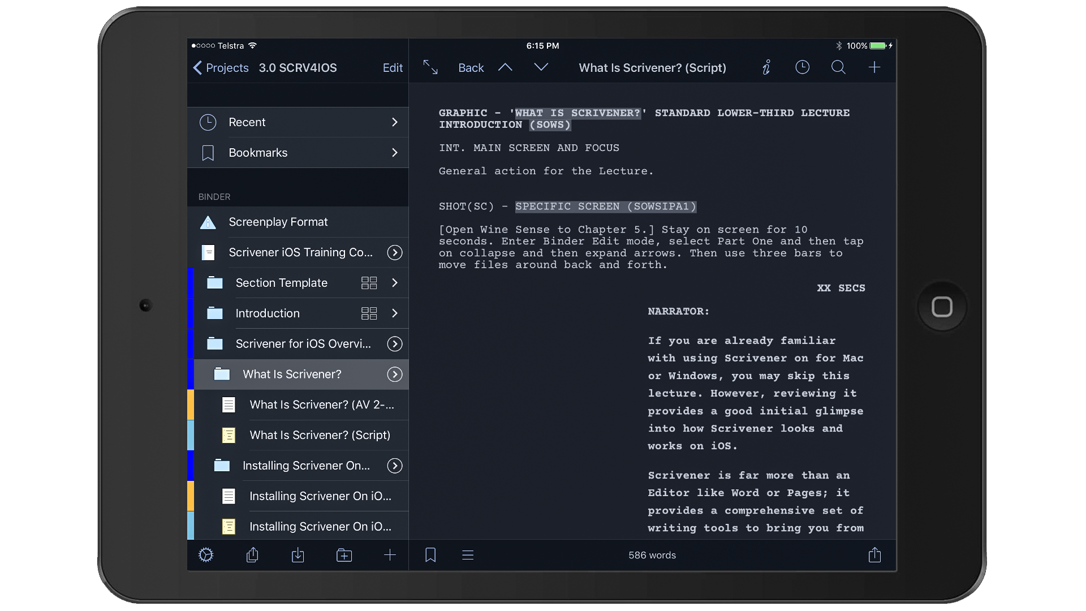Image resolution: width=1086 pixels, height=611 pixels.
Task: Tap the orange label on What Is Scrivener? (AV 2-...
Action: (191, 405)
